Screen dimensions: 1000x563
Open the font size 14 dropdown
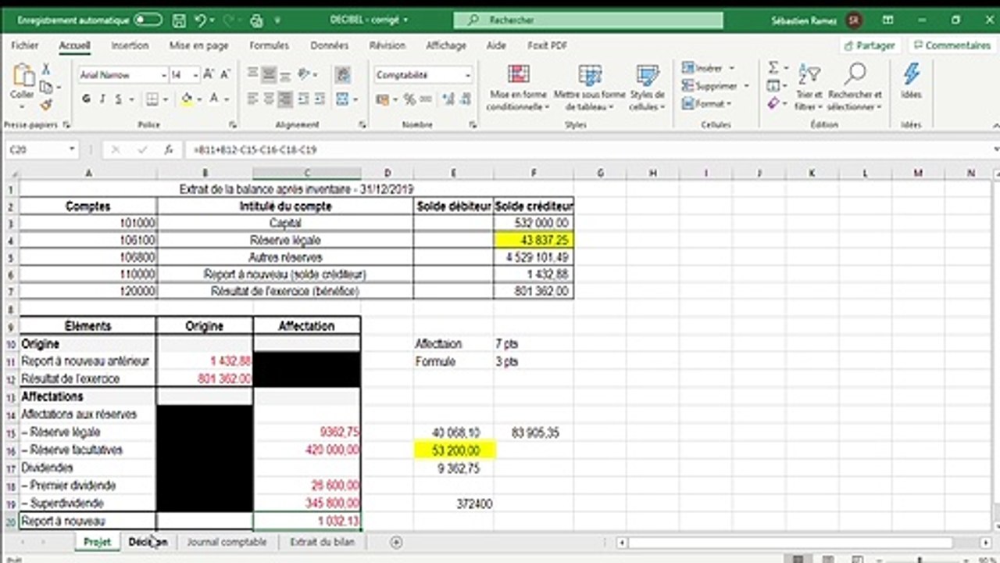[x=195, y=75]
